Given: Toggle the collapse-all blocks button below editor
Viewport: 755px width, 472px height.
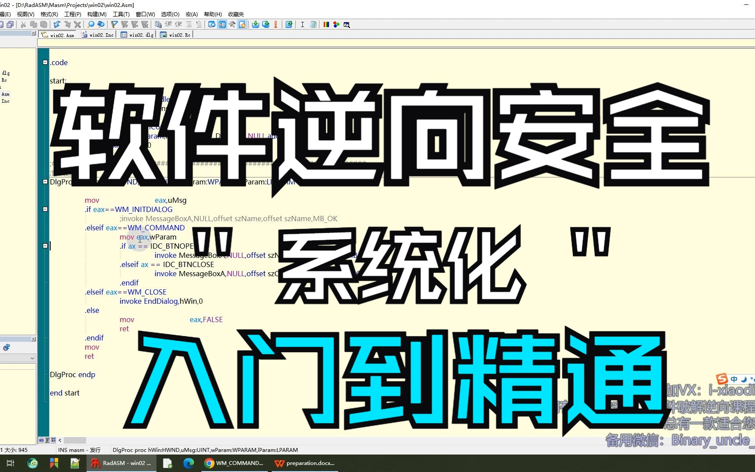Looking at the screenshot, I should [53, 440].
